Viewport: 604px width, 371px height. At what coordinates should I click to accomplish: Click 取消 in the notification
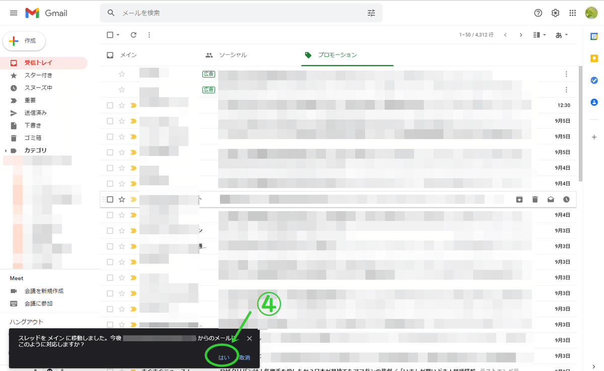pos(245,357)
